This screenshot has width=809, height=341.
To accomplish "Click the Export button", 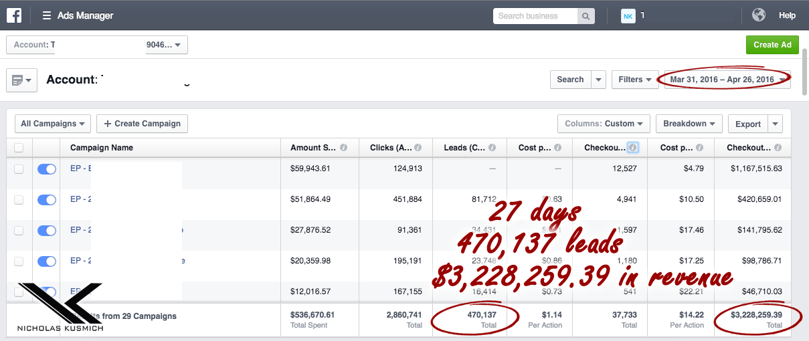I will (748, 124).
